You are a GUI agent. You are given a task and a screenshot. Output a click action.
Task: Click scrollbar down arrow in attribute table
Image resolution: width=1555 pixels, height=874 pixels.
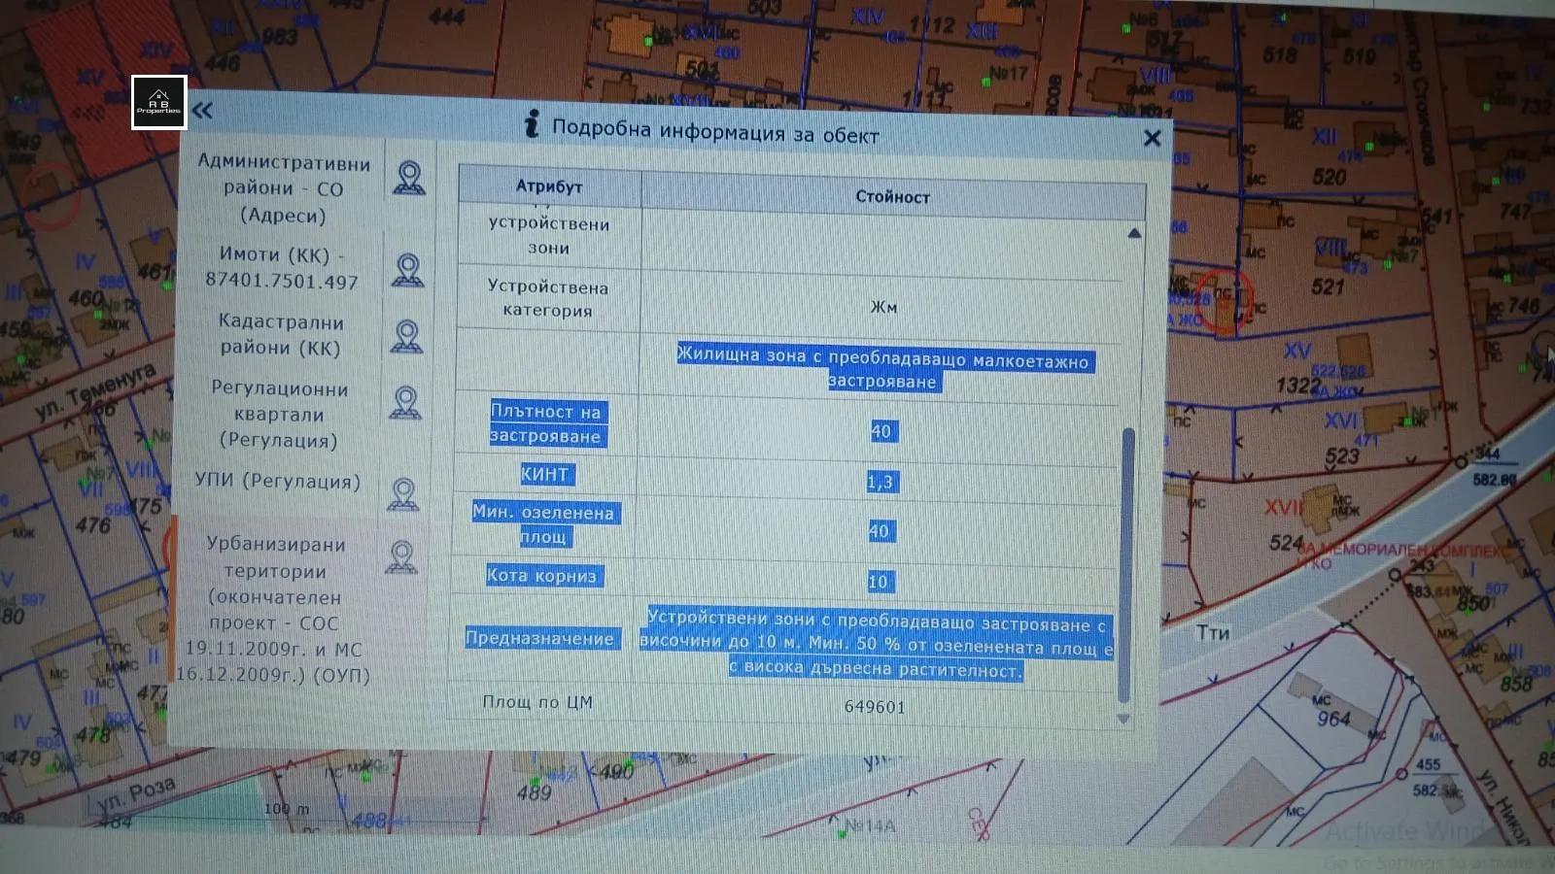pyautogui.click(x=1123, y=720)
